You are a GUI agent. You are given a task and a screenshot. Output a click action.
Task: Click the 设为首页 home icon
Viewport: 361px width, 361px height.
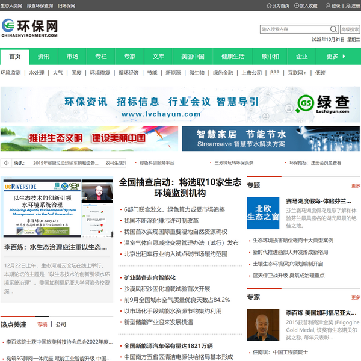(269, 5)
